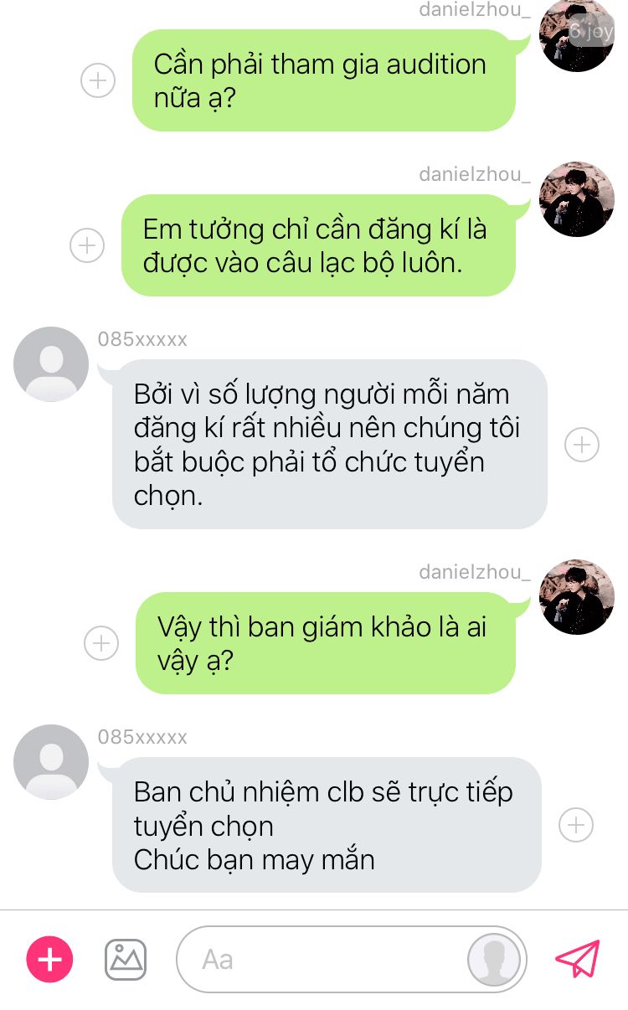
Task: Select the gray bubble 'Chúc bạn may mắn'
Action: 327,825
